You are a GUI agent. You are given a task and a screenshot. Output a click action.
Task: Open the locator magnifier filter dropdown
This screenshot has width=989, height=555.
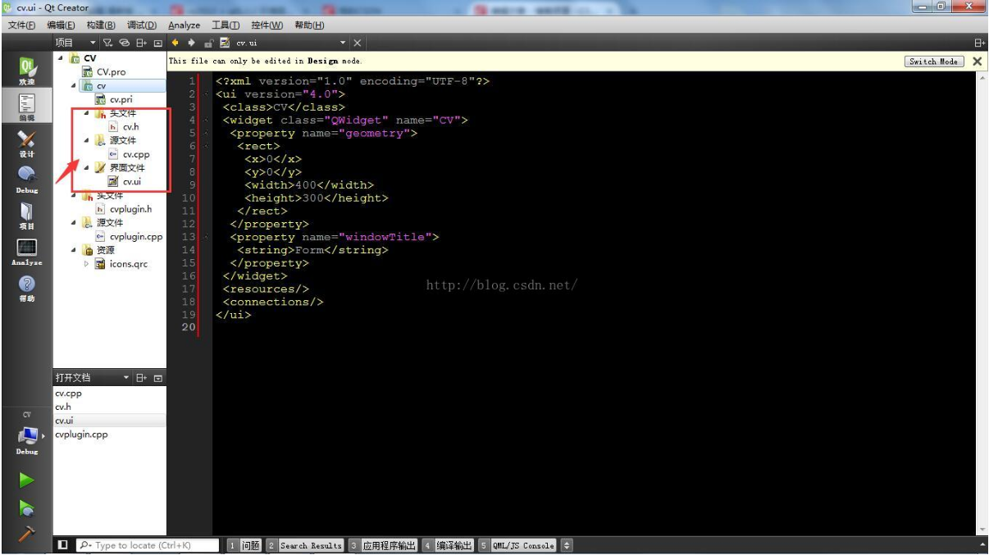(85, 545)
